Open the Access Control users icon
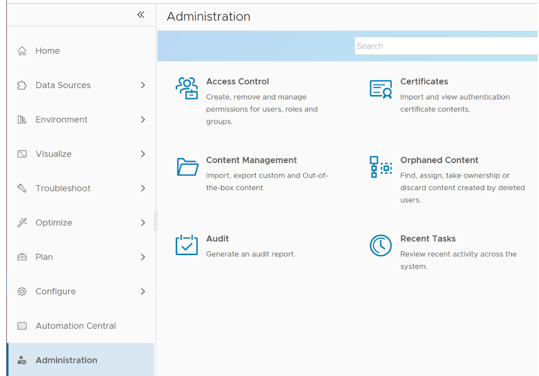539x376 pixels. click(x=186, y=88)
